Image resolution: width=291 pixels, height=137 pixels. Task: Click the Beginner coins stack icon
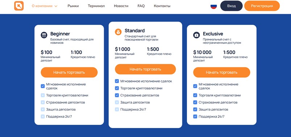click(x=44, y=35)
